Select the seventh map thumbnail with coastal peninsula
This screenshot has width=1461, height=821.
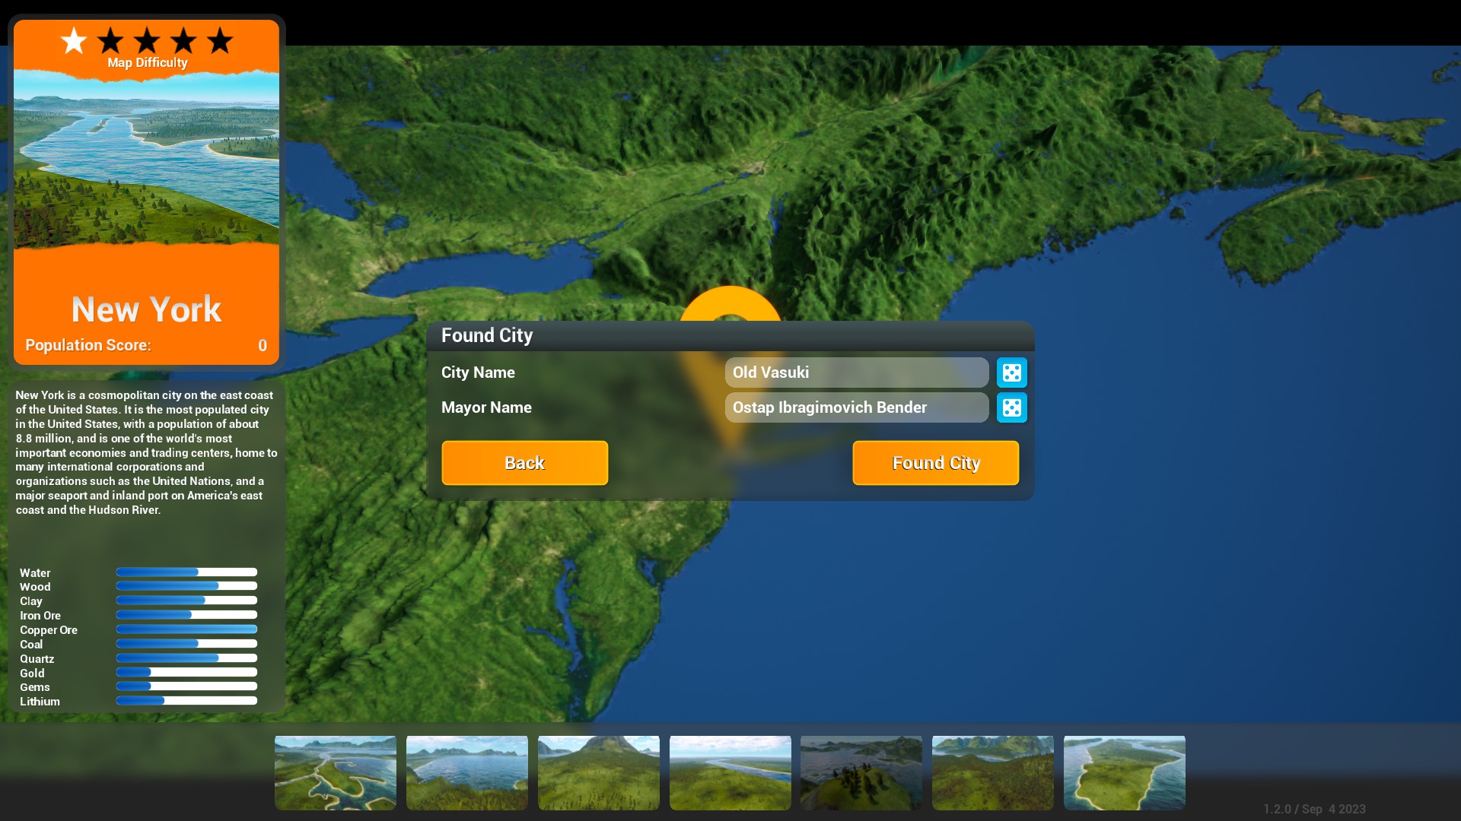coord(1125,772)
